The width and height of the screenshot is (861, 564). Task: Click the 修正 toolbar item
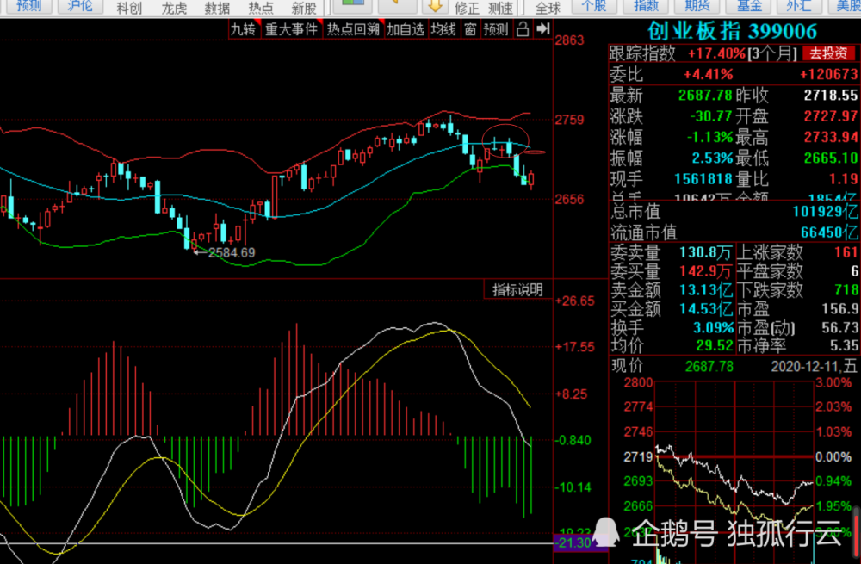pyautogui.click(x=467, y=8)
